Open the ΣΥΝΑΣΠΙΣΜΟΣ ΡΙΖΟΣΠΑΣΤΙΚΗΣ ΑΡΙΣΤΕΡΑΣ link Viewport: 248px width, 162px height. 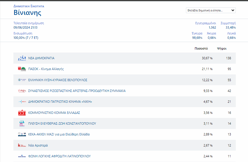click(77, 91)
